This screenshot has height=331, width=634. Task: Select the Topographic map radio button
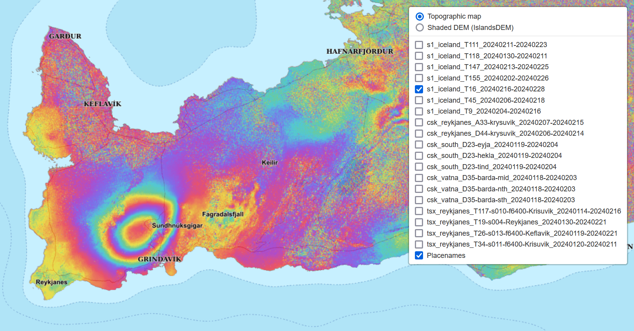coord(420,16)
